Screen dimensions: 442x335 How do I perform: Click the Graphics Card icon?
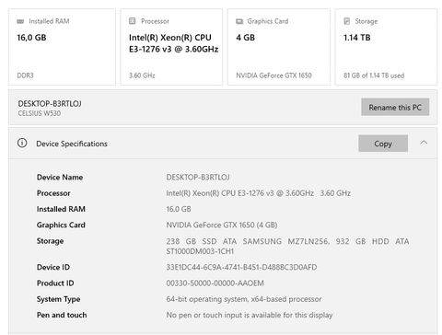click(239, 21)
